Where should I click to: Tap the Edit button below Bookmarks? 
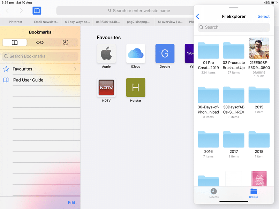tap(71, 202)
